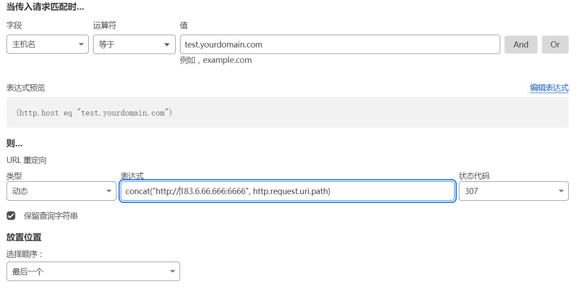Click the URL 重定向 section label
This screenshot has height=292, width=581.
click(26, 160)
